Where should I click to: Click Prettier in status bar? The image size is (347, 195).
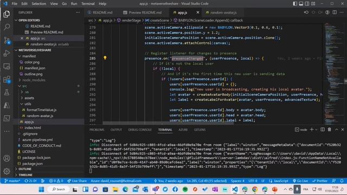(x=320, y=181)
